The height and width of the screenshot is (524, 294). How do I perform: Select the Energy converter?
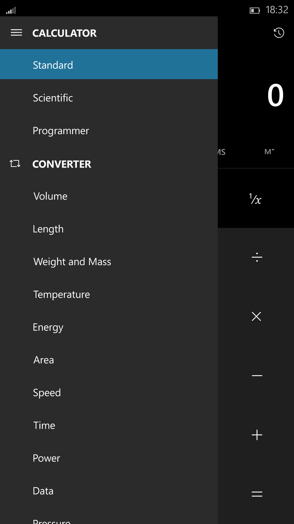pyautogui.click(x=109, y=327)
